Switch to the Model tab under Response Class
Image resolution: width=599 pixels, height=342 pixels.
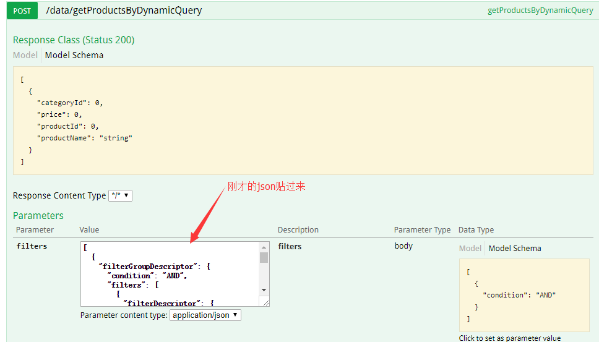coord(25,55)
